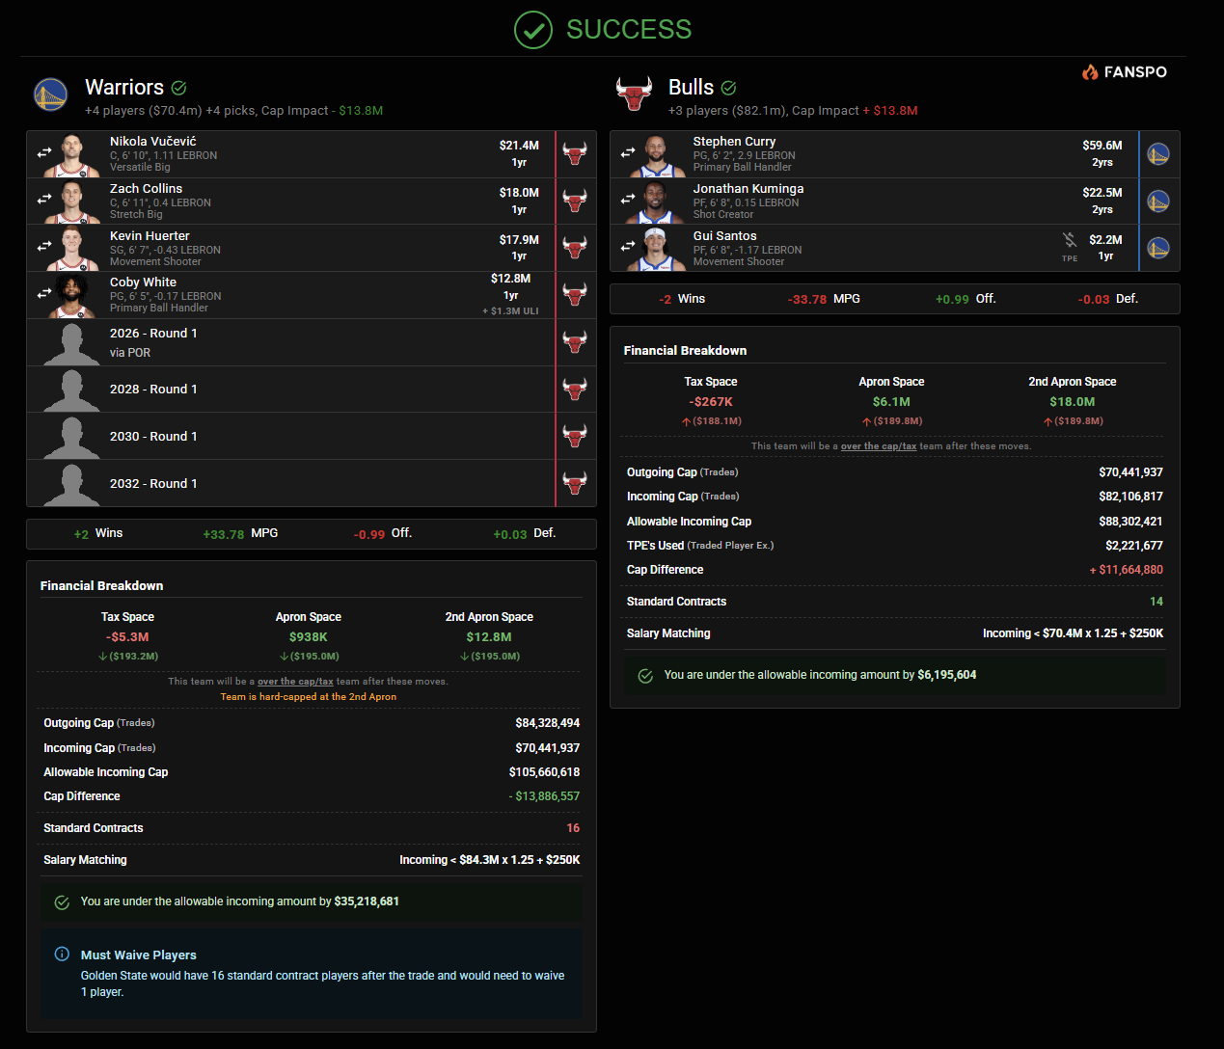Click Stephen Curry salary $59.6M
Image resolution: width=1224 pixels, height=1049 pixels.
tap(1102, 145)
